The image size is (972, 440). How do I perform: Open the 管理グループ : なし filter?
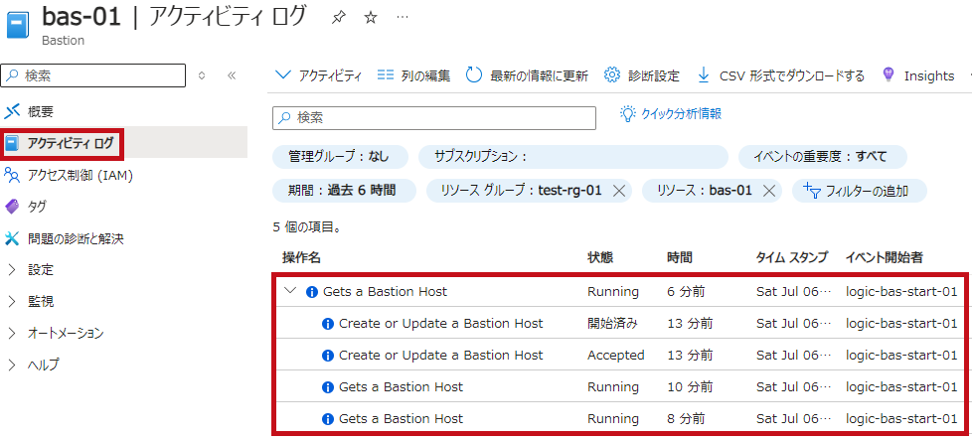coord(340,157)
